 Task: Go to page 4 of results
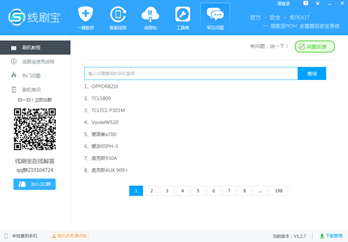coord(183,191)
